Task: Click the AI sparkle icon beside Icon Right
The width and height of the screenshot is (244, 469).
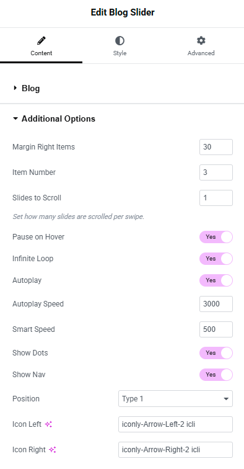Action: (53, 450)
